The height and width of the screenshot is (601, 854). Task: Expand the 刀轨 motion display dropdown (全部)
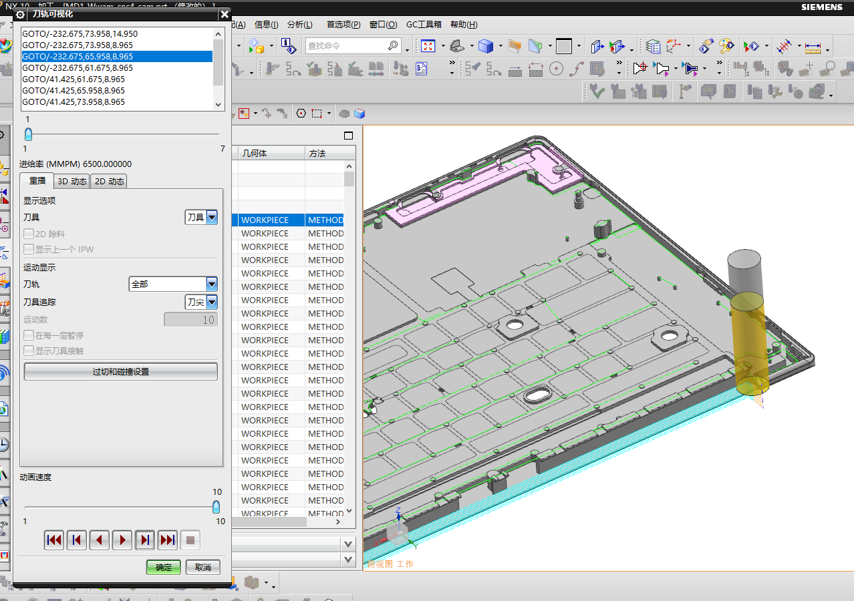[212, 284]
